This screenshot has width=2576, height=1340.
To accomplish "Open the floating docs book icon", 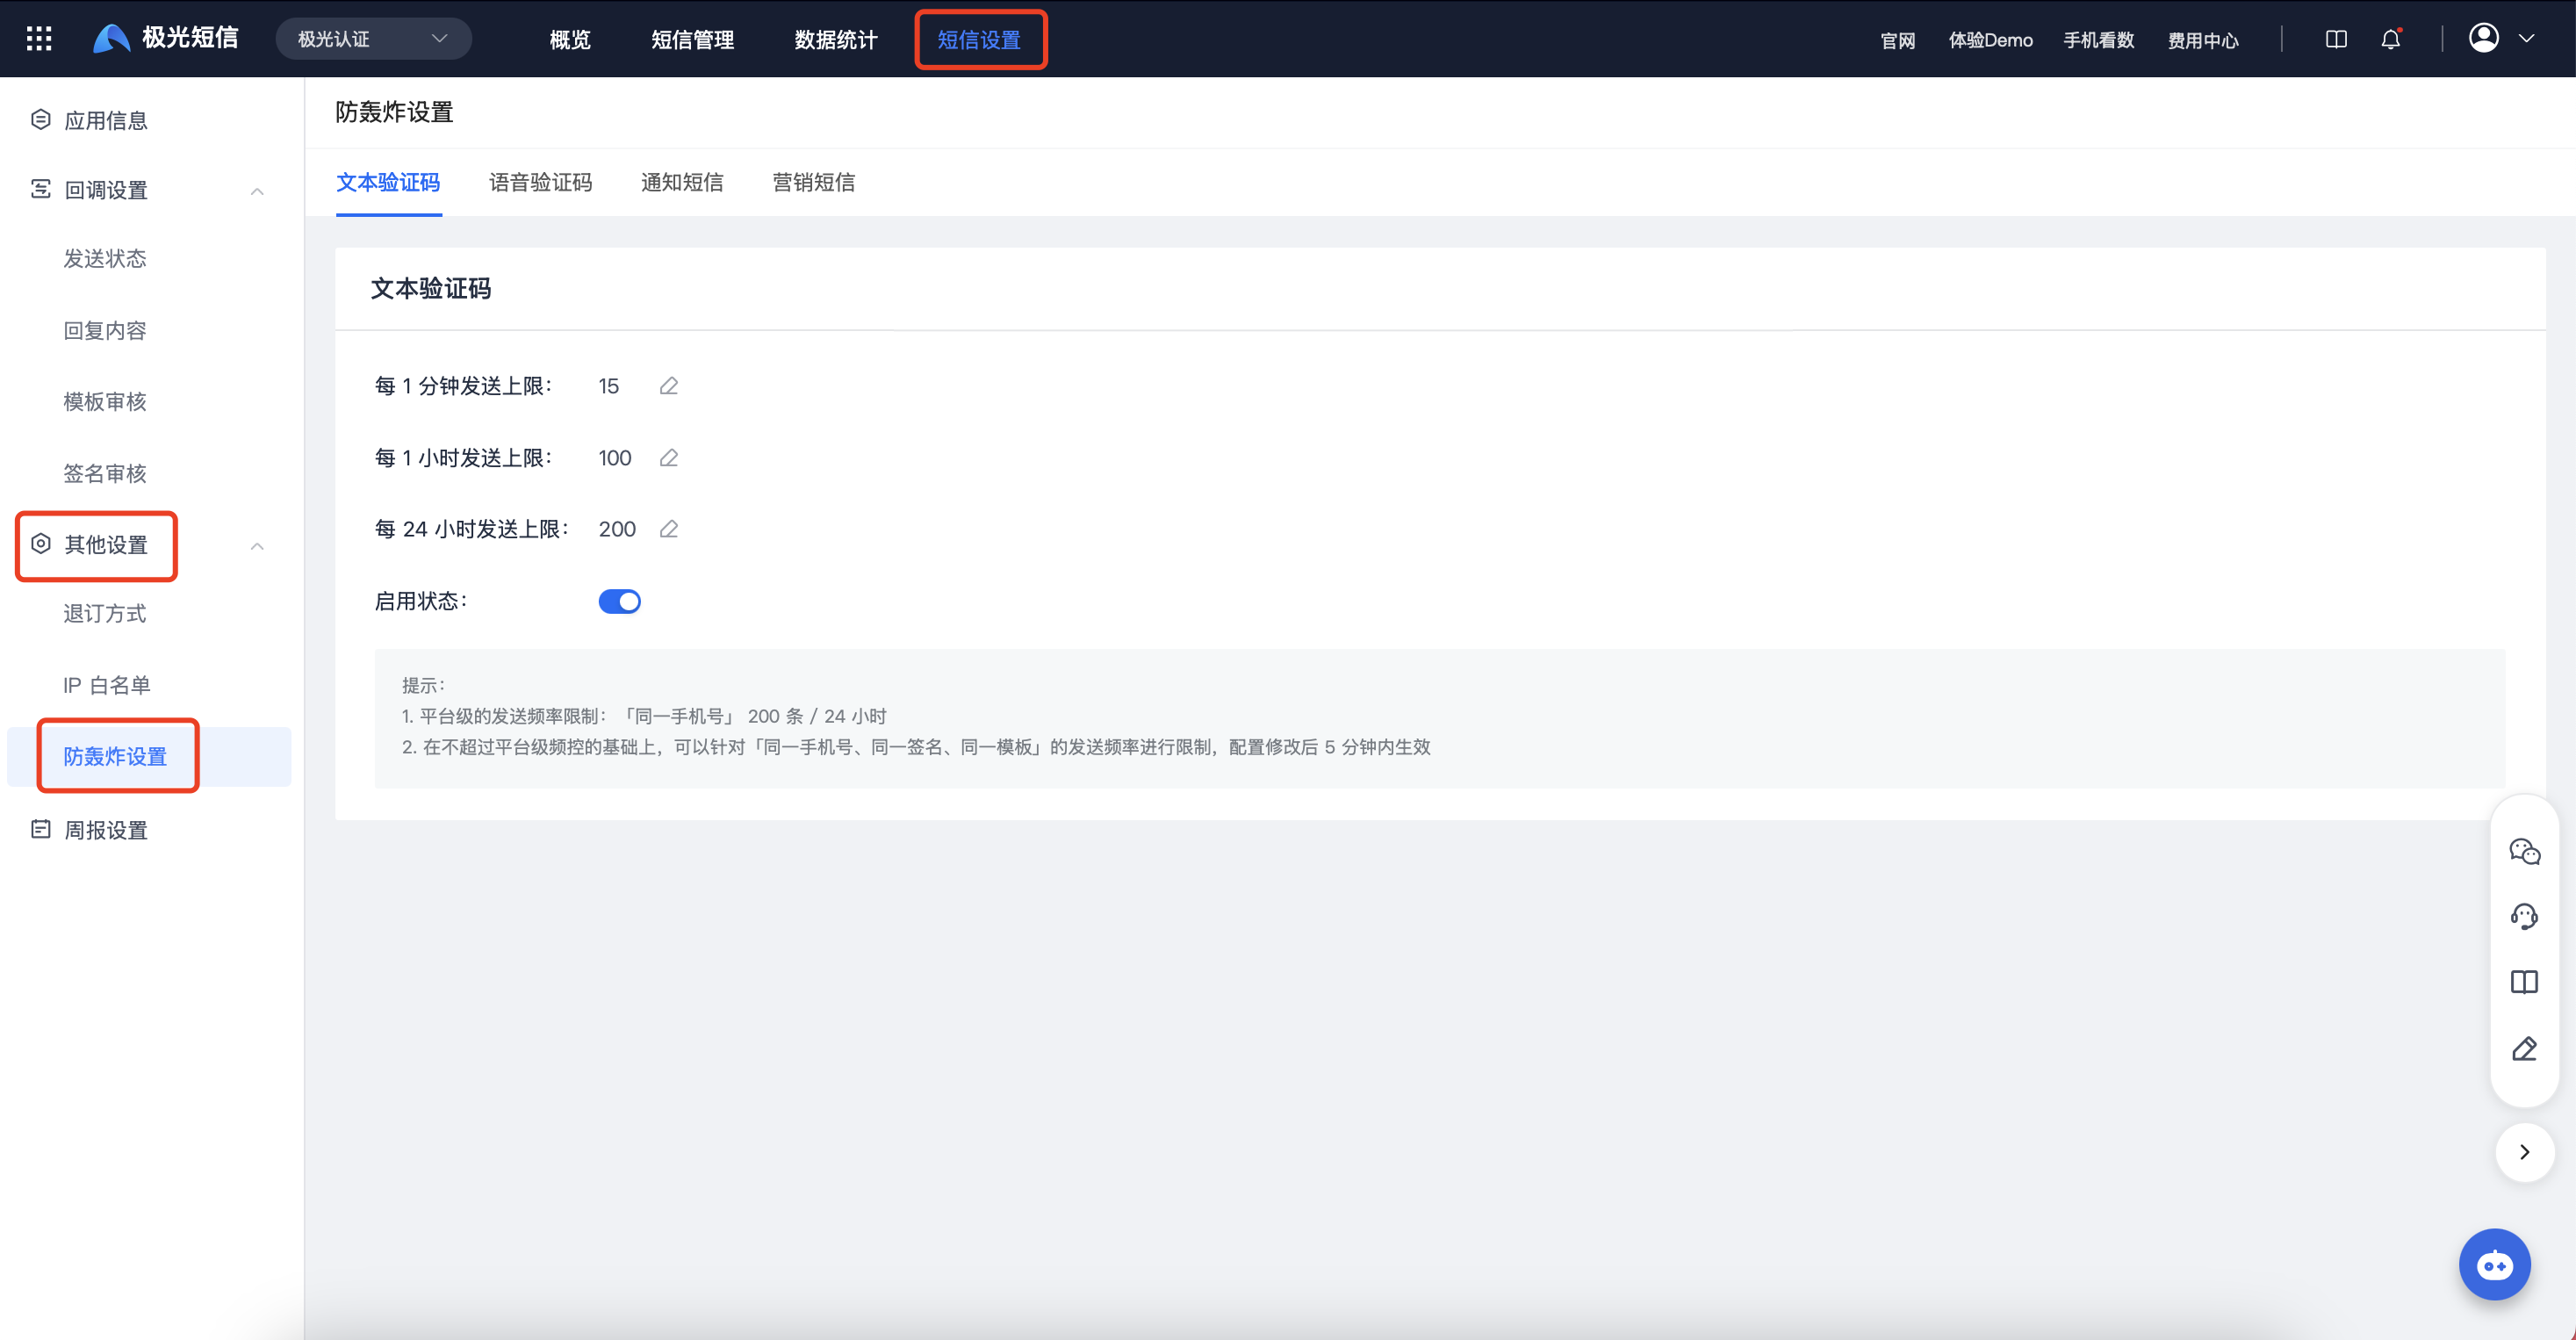I will 2524,982.
